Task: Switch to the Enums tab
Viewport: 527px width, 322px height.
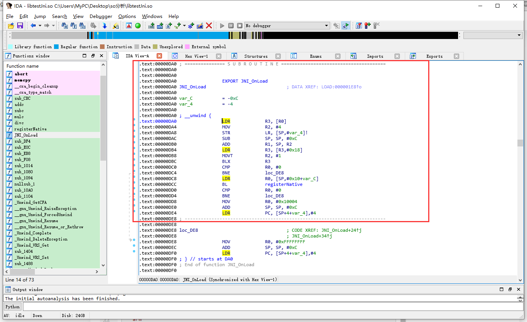Action: [316, 56]
